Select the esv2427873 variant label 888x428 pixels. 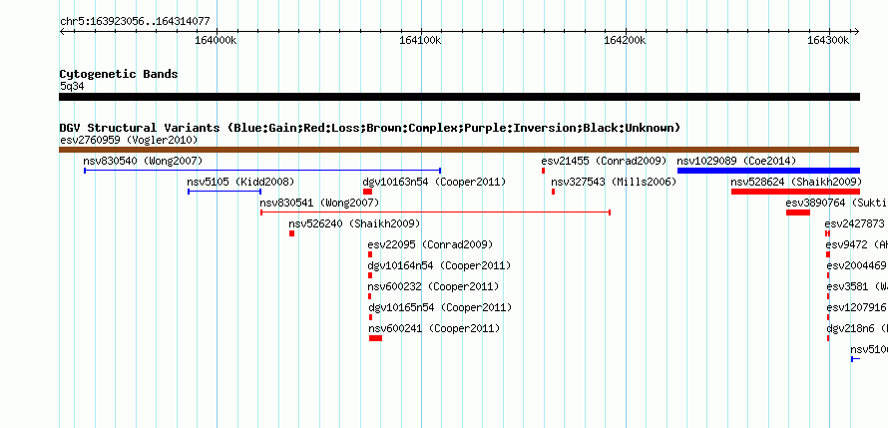[855, 223]
